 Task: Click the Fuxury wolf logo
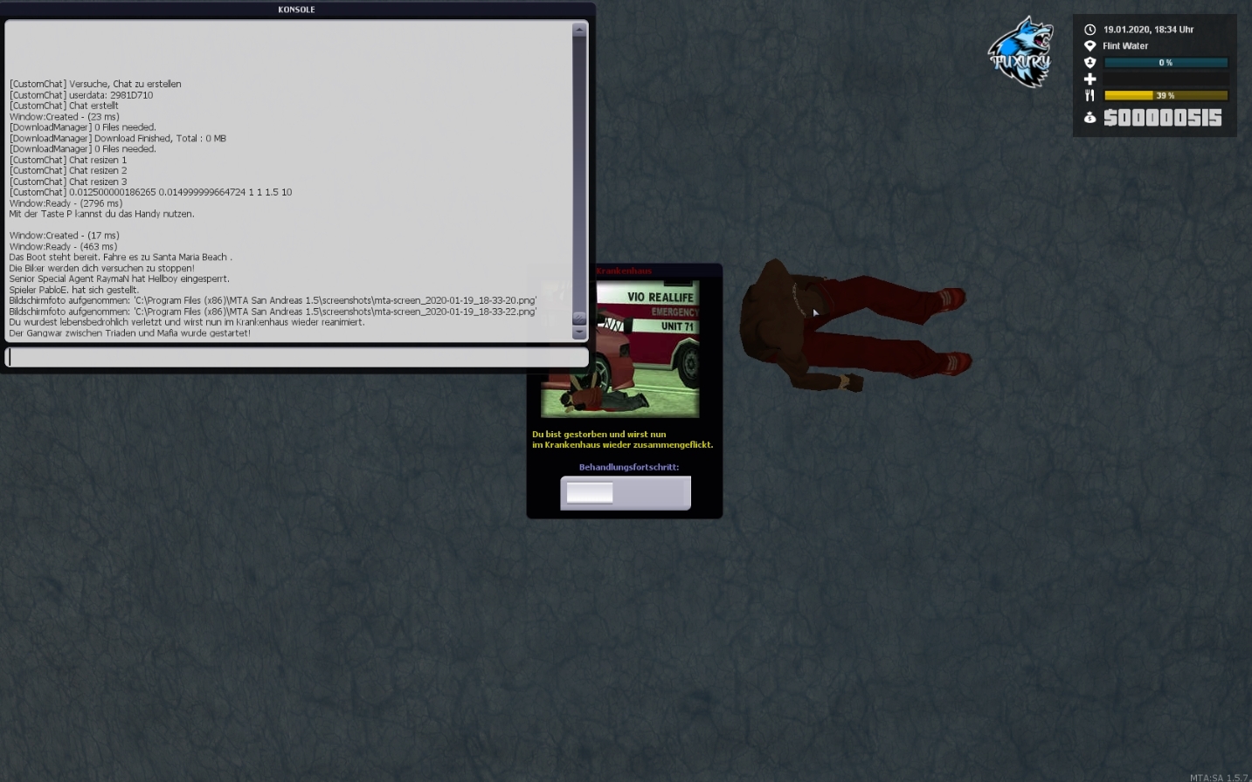[x=1020, y=52]
